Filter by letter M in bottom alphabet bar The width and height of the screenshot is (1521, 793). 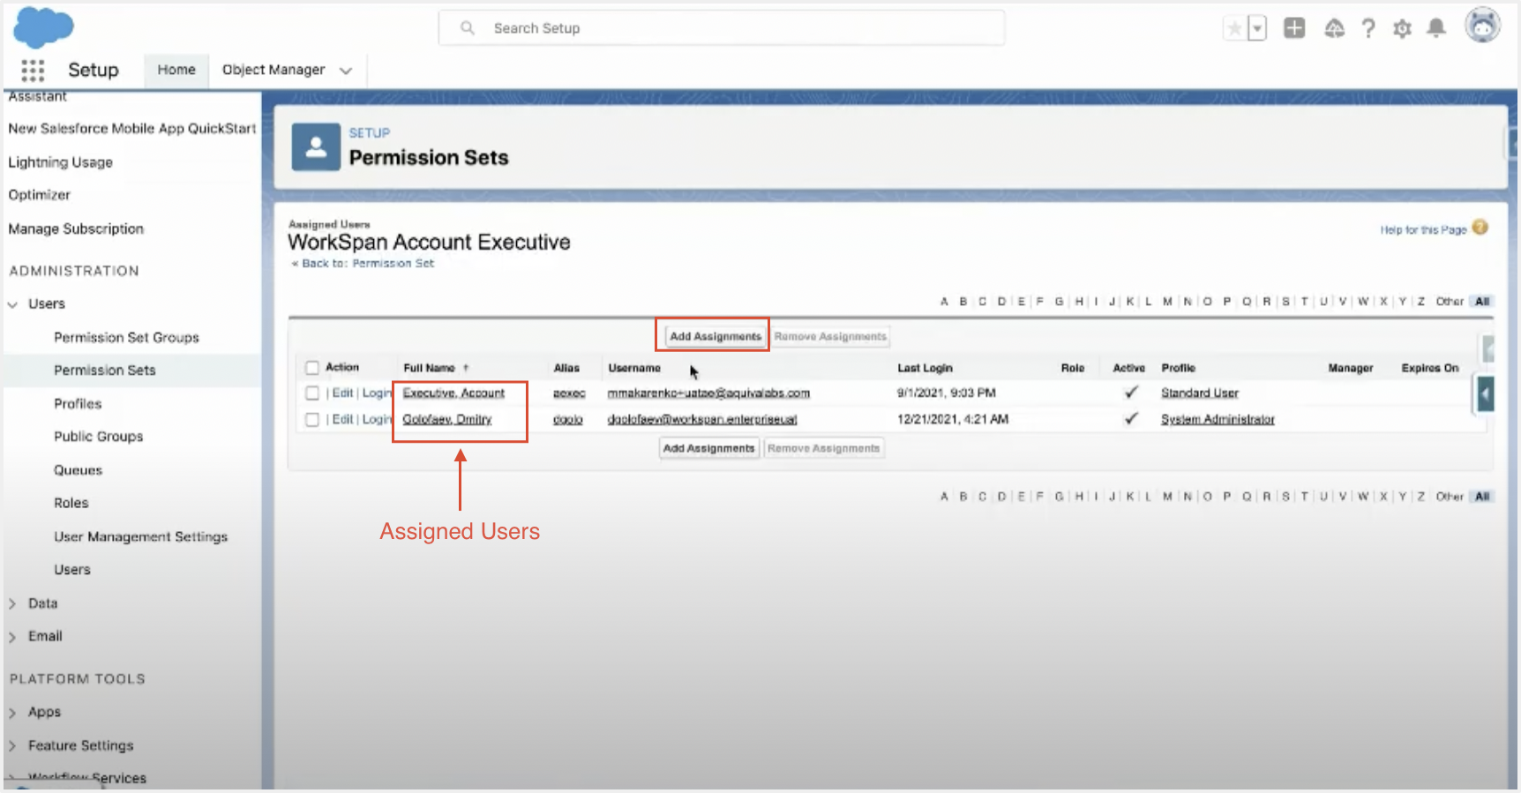[1167, 497]
